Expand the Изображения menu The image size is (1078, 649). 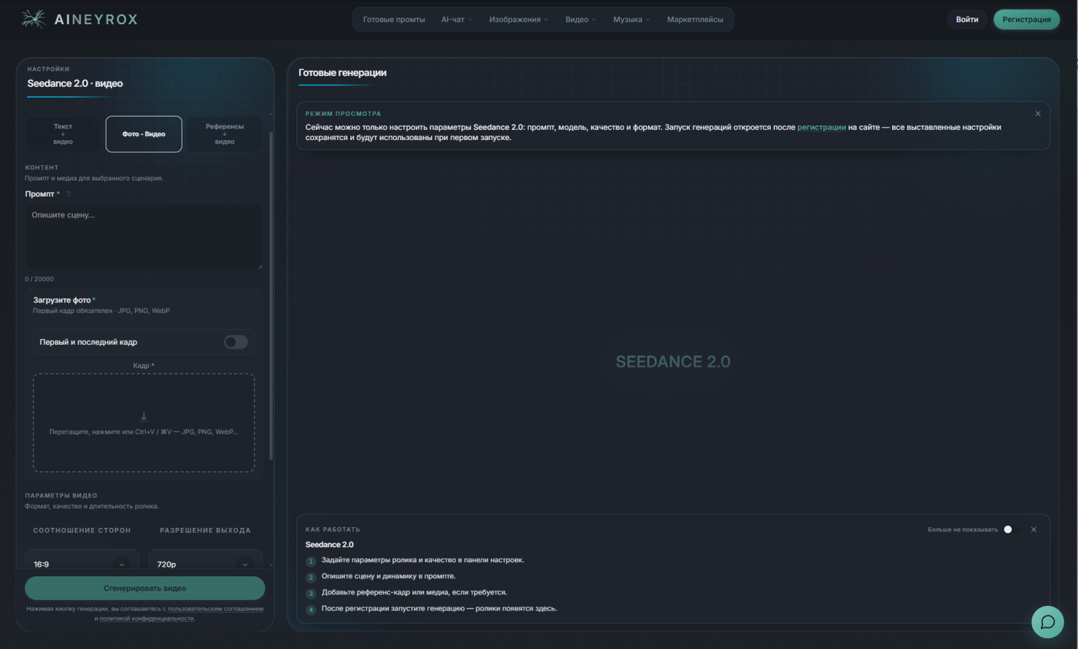519,20
